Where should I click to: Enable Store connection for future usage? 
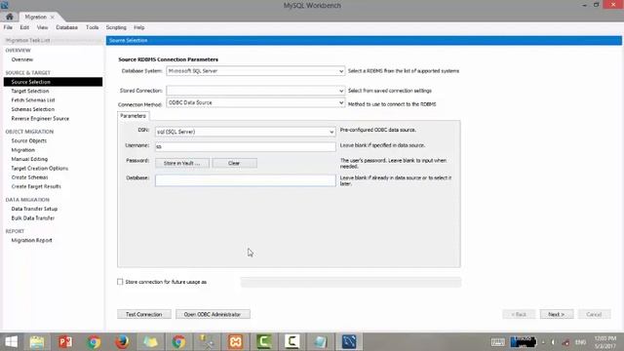click(x=120, y=282)
